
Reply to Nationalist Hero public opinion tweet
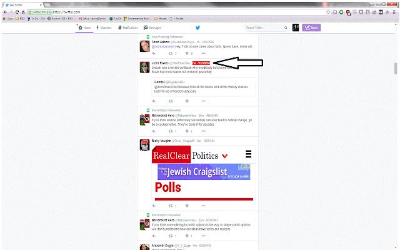tap(154, 236)
